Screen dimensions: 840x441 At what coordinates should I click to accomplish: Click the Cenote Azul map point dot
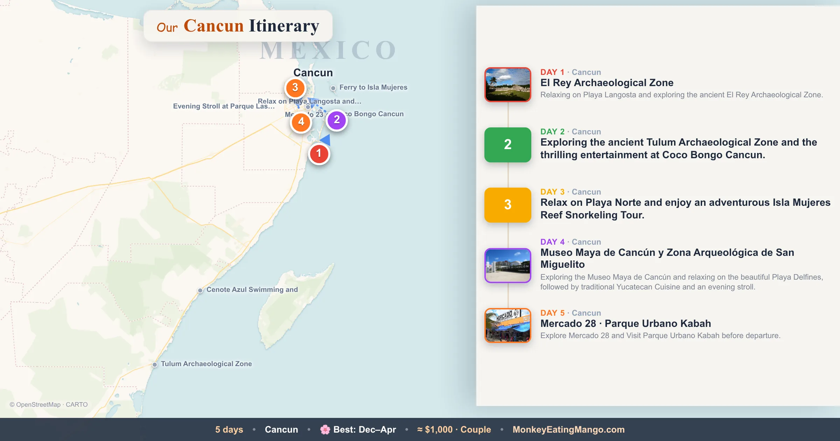pos(200,290)
